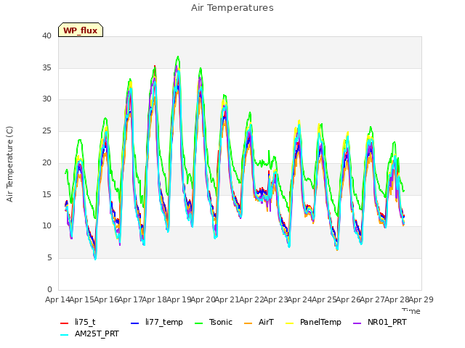Toggle the PanelTemp legend entry
This screenshot has width=465, height=348.
point(313,322)
